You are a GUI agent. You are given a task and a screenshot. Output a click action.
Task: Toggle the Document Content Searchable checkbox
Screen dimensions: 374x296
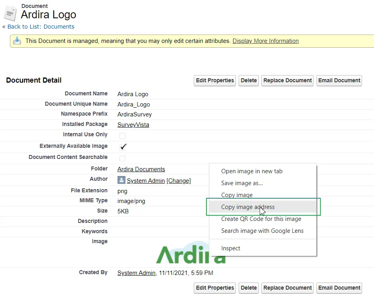[123, 158]
